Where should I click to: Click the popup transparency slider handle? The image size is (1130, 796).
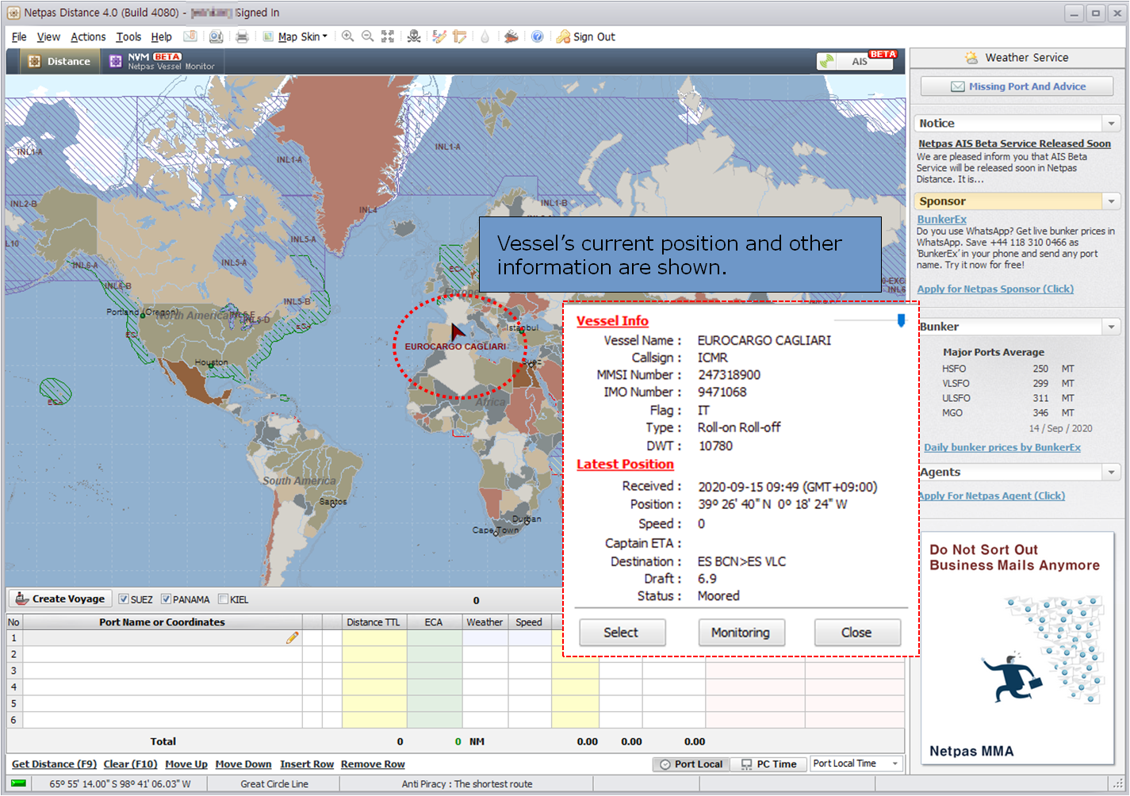tap(901, 320)
